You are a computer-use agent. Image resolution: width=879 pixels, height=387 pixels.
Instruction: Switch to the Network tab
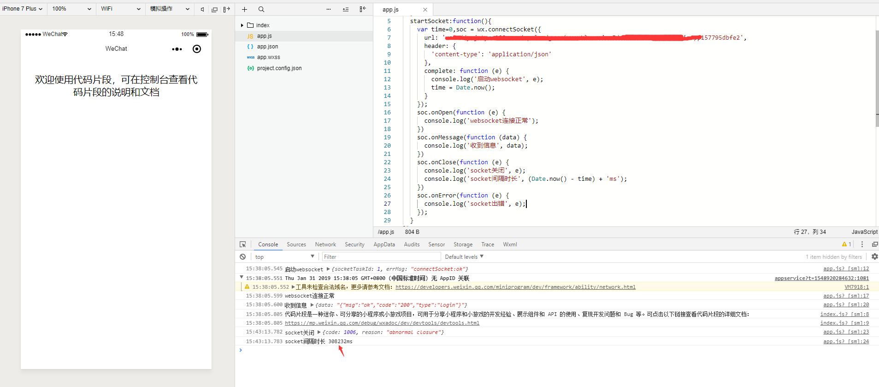coord(325,244)
